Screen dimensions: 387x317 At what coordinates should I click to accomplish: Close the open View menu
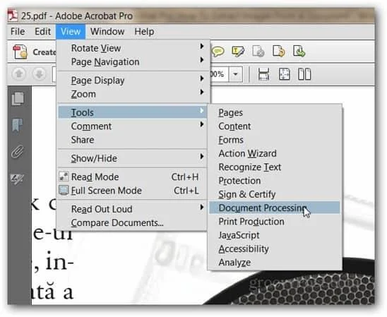[x=71, y=32]
